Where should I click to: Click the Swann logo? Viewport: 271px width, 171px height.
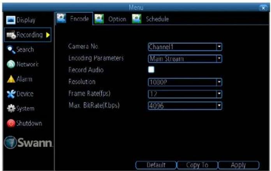28,142
